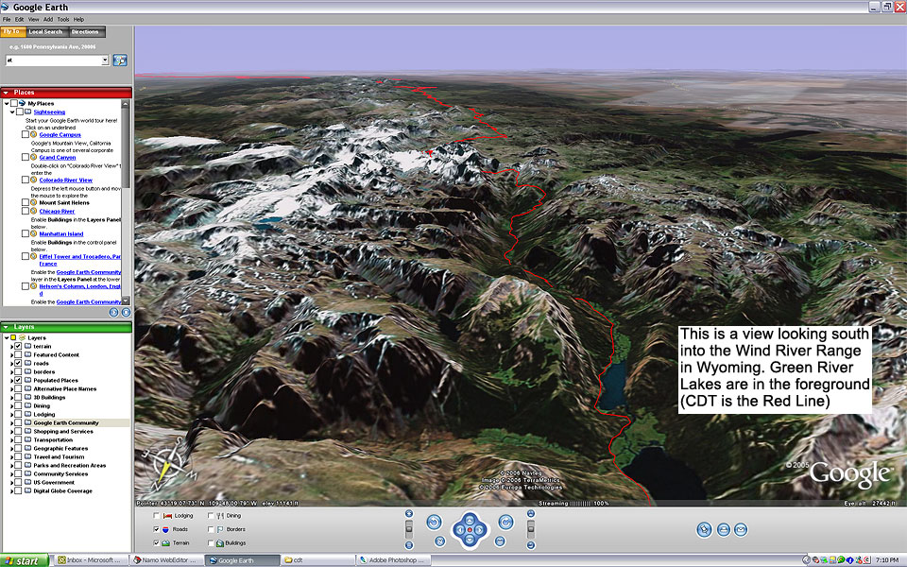Switch to Adobe Photoshop in the taskbar
907x567 pixels.
click(x=392, y=560)
